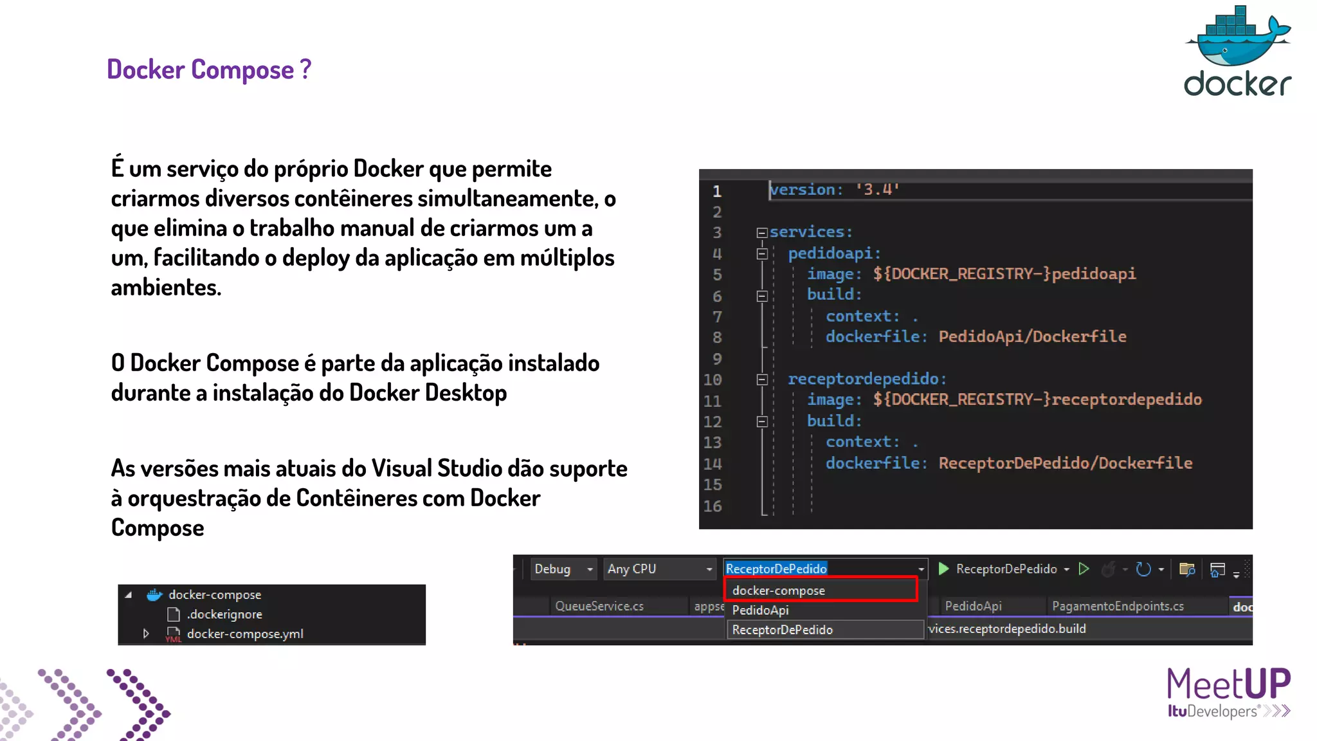Click the blue Restart circular arrow icon

[x=1143, y=569]
